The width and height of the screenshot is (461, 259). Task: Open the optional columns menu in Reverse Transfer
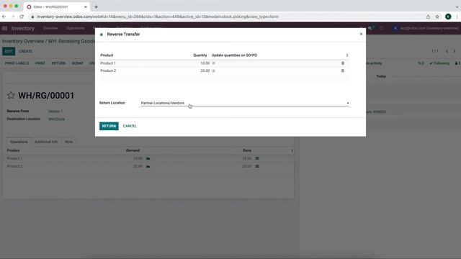tap(347, 55)
